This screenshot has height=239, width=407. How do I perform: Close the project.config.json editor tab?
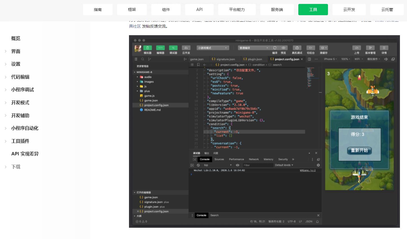(302, 59)
